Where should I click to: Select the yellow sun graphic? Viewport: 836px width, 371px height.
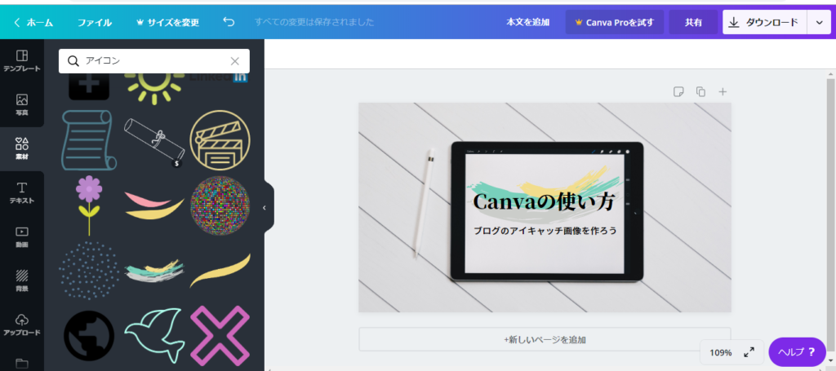click(x=154, y=88)
